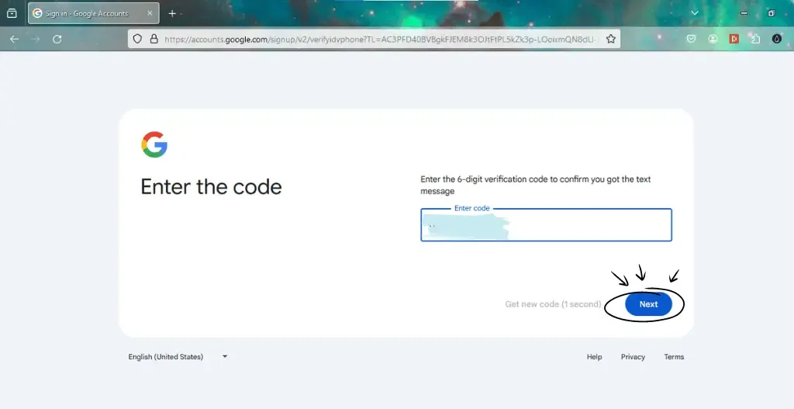Click the red extension icon in toolbar
The height and width of the screenshot is (409, 794).
(x=734, y=39)
